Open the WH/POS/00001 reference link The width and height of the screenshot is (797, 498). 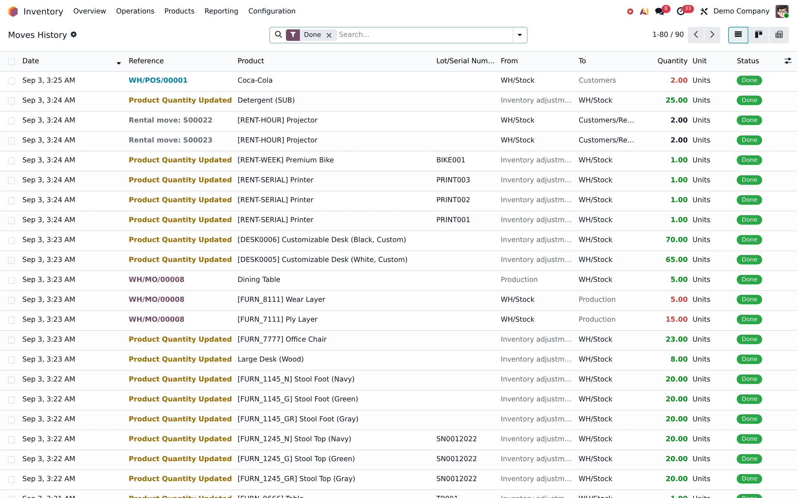(x=158, y=80)
